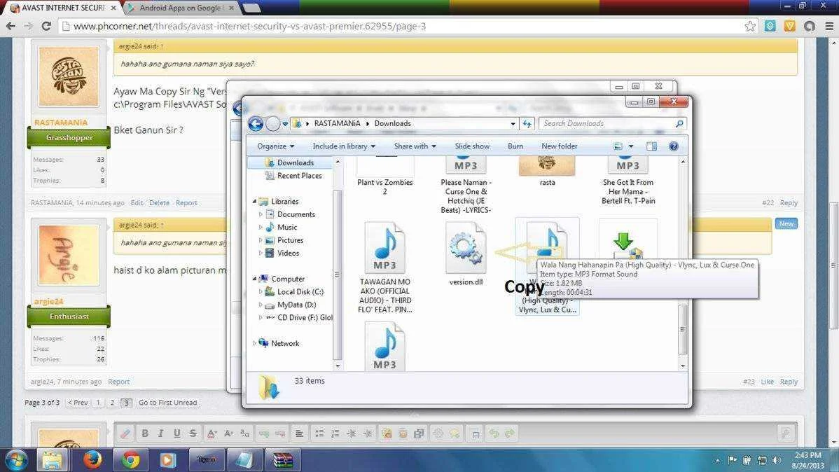Click Go to First Unread link

(x=167, y=403)
